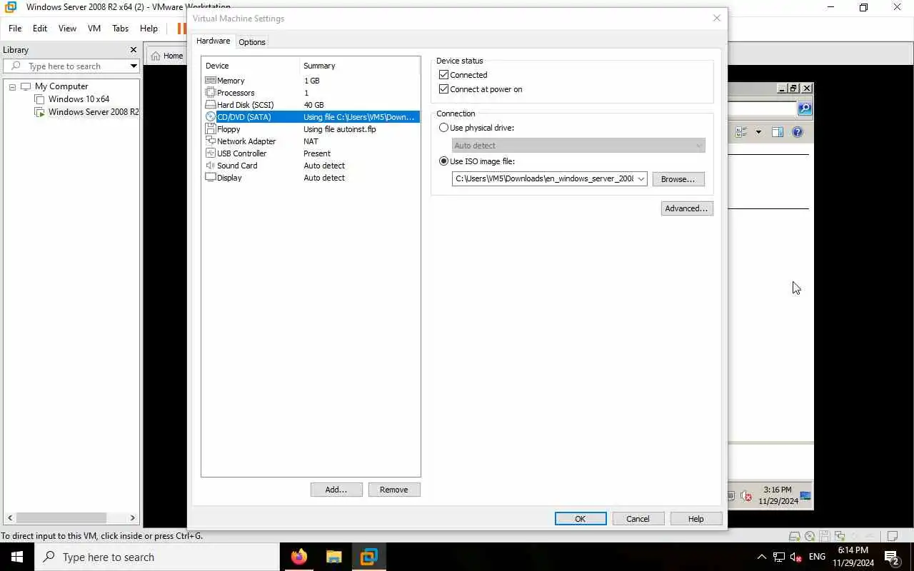Screen dimensions: 914x571
Task: Click the Windows taskbar search box
Action: click(x=157, y=557)
